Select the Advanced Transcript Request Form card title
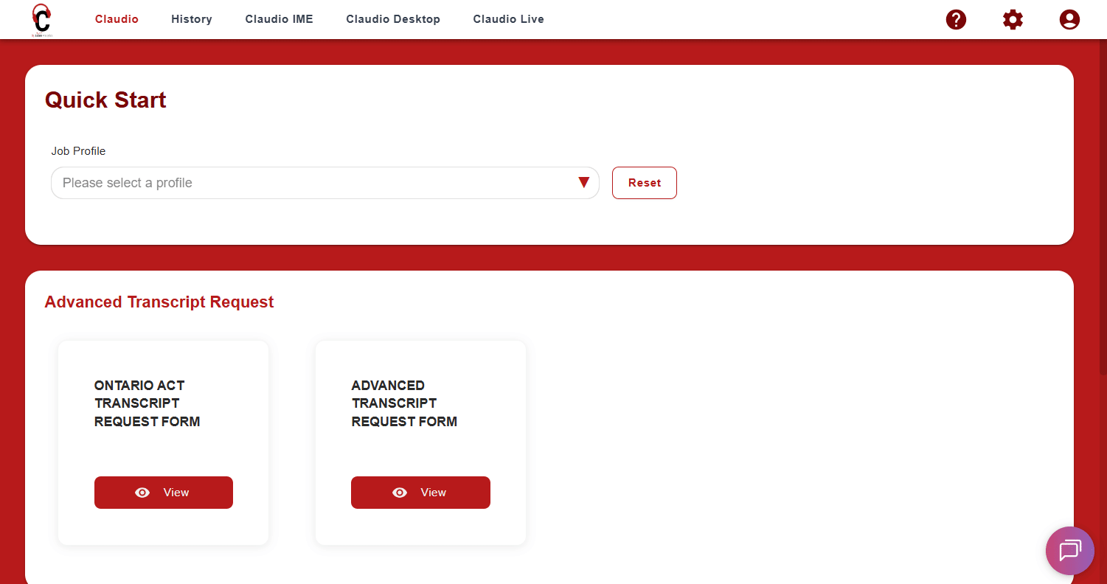The height and width of the screenshot is (584, 1107). (x=404, y=403)
